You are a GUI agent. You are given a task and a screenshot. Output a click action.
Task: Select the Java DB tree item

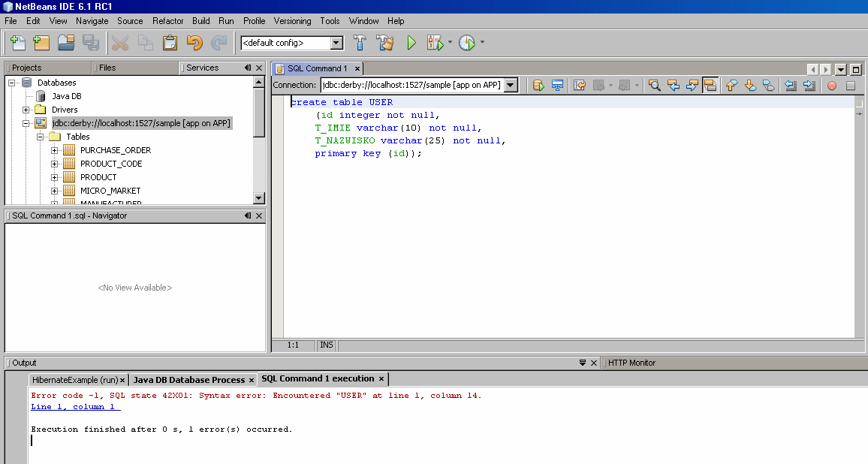(x=66, y=96)
